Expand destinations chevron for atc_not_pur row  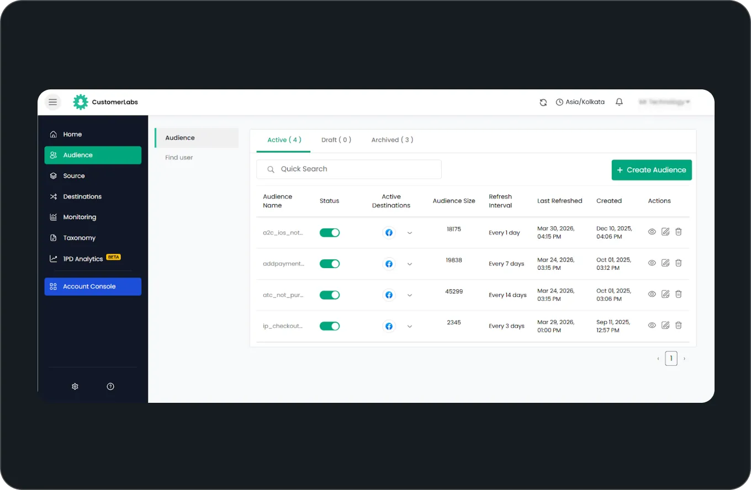coord(410,295)
